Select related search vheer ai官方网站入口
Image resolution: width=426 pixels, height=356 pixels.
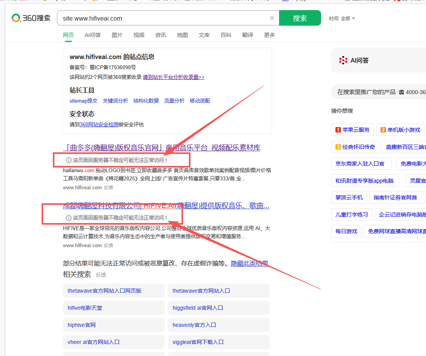pyautogui.click(x=114, y=342)
